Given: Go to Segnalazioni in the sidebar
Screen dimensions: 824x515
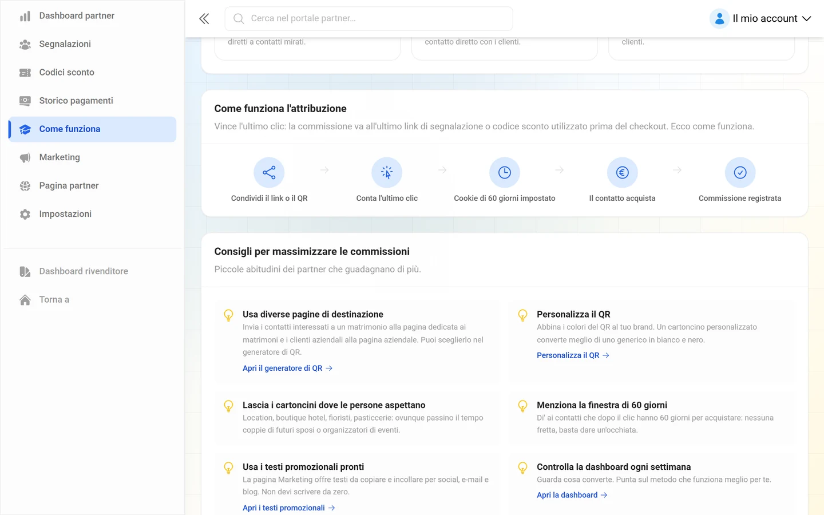Looking at the screenshot, I should [x=92, y=44].
